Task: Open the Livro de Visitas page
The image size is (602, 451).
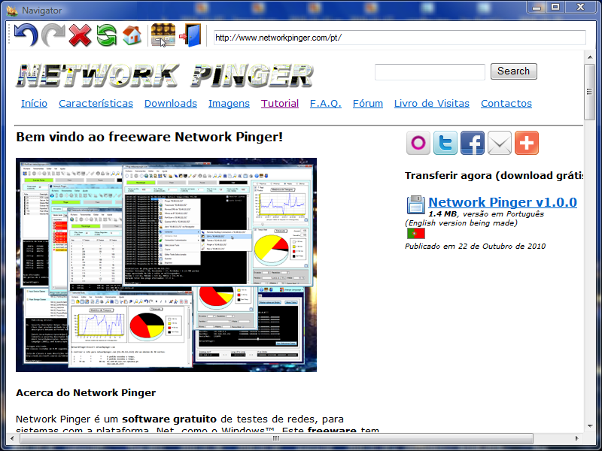Action: 432,104
